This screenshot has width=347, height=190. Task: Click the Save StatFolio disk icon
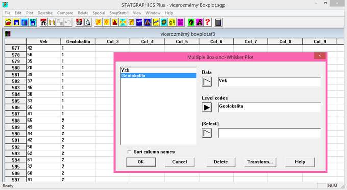tap(16, 22)
